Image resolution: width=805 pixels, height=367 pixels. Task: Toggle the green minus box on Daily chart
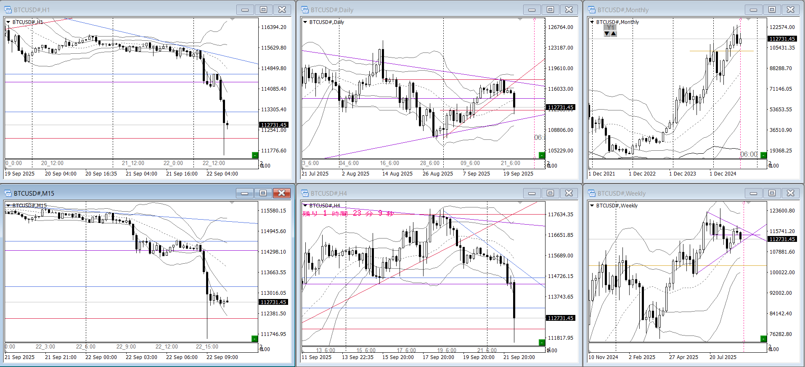coord(542,155)
